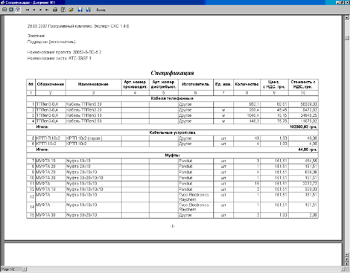Go to the first page
This screenshot has width=350, height=273.
point(28,10)
